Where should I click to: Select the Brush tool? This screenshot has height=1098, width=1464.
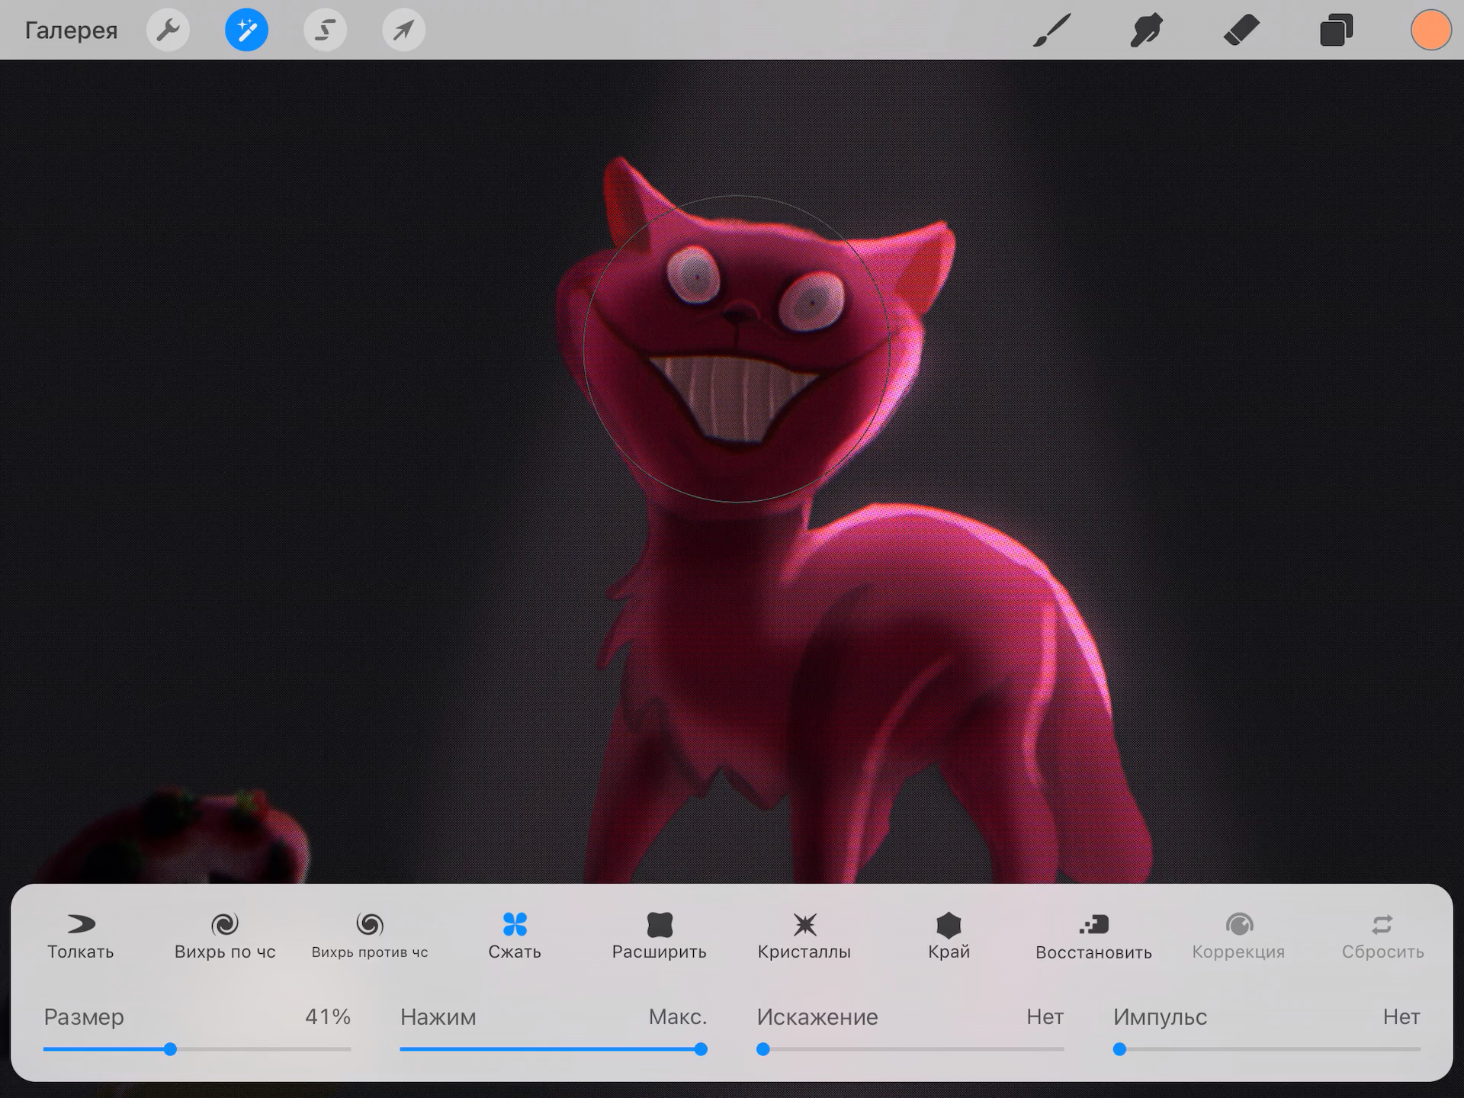click(1051, 30)
